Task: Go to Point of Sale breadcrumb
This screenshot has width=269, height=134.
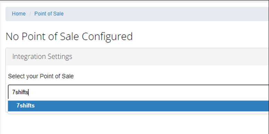Action: [49, 14]
